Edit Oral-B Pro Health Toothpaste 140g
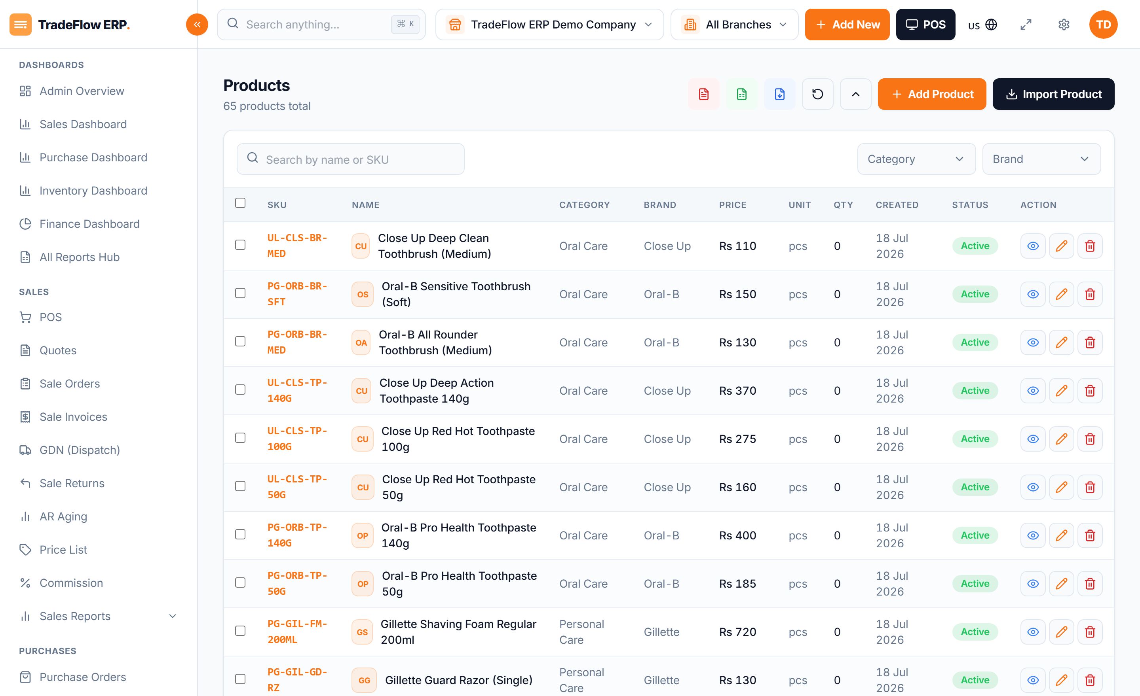1140x696 pixels. click(1061, 535)
